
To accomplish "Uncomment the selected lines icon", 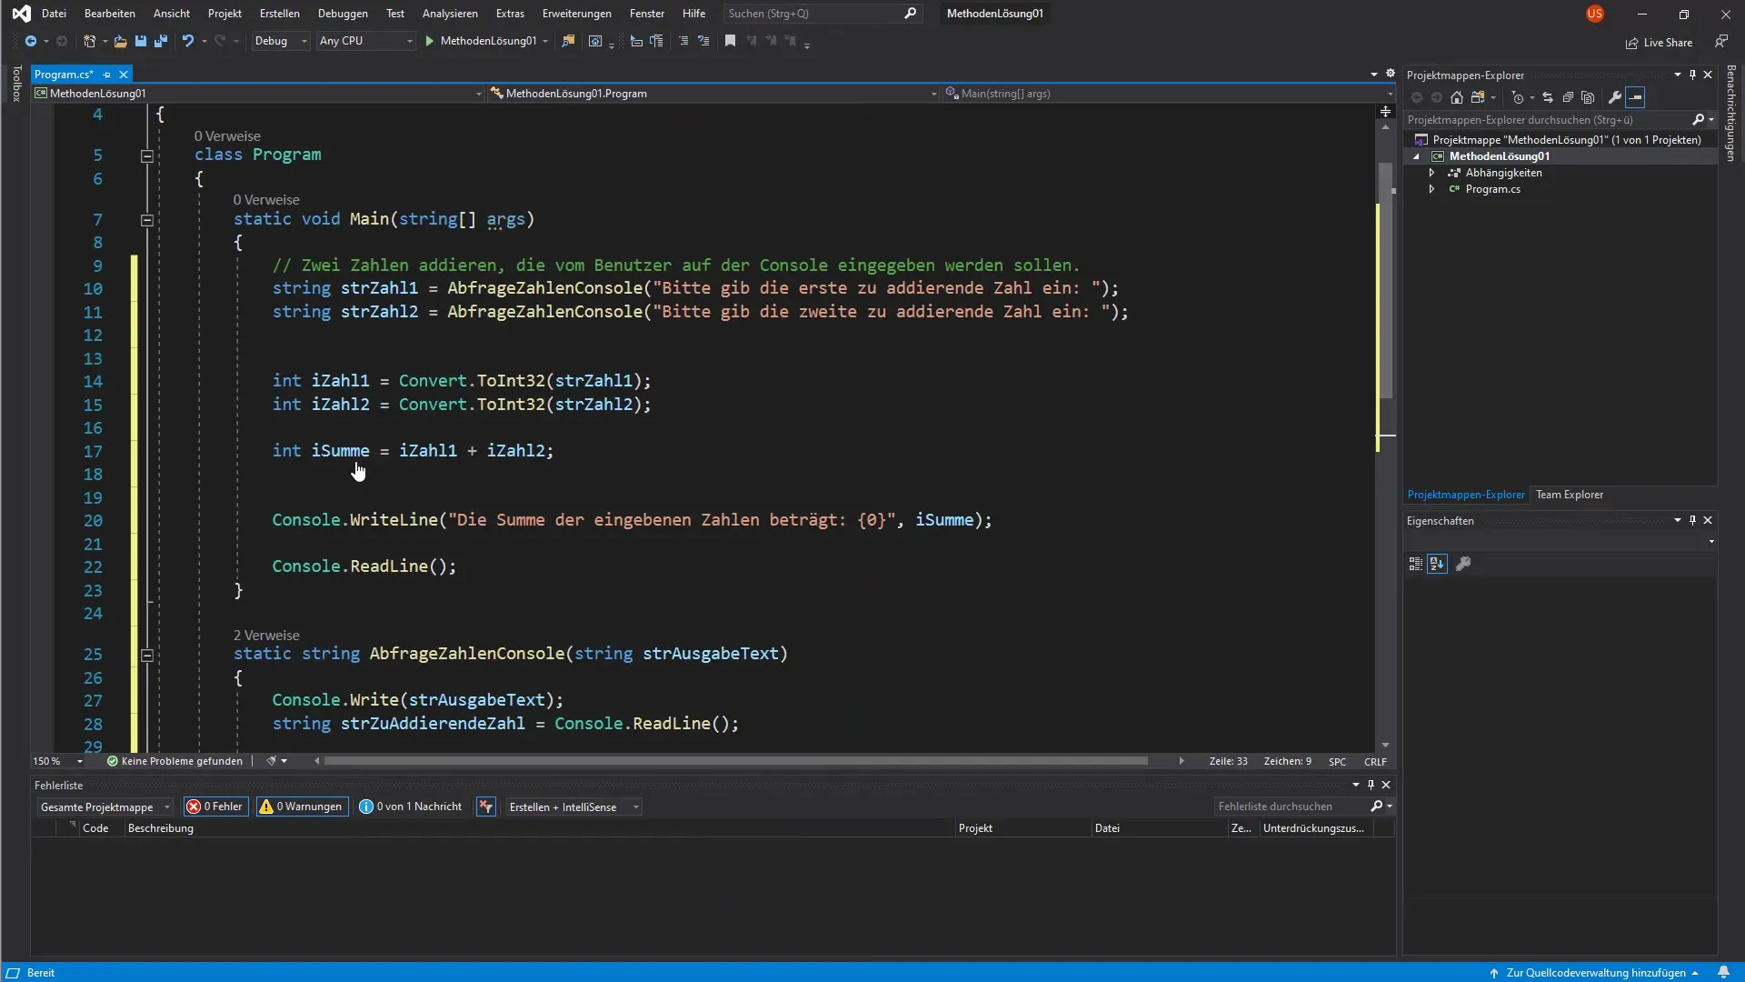I will coord(703,41).
